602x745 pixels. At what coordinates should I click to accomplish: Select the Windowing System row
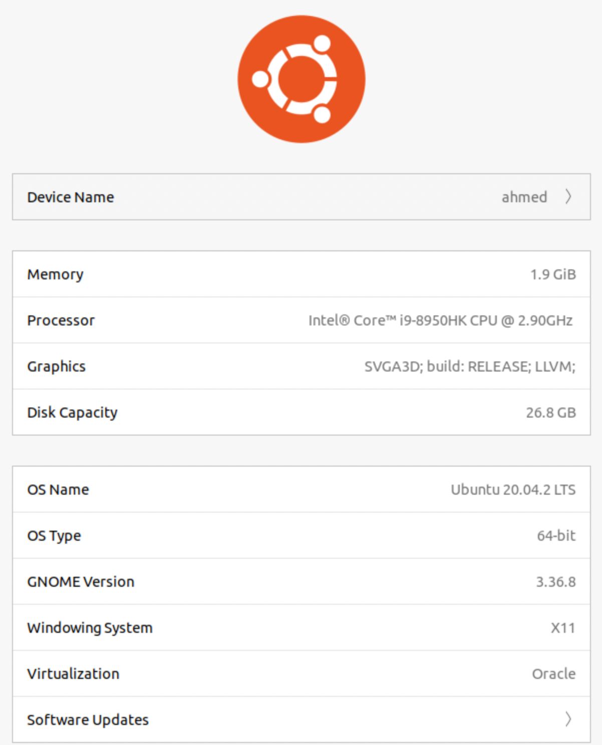[300, 628]
